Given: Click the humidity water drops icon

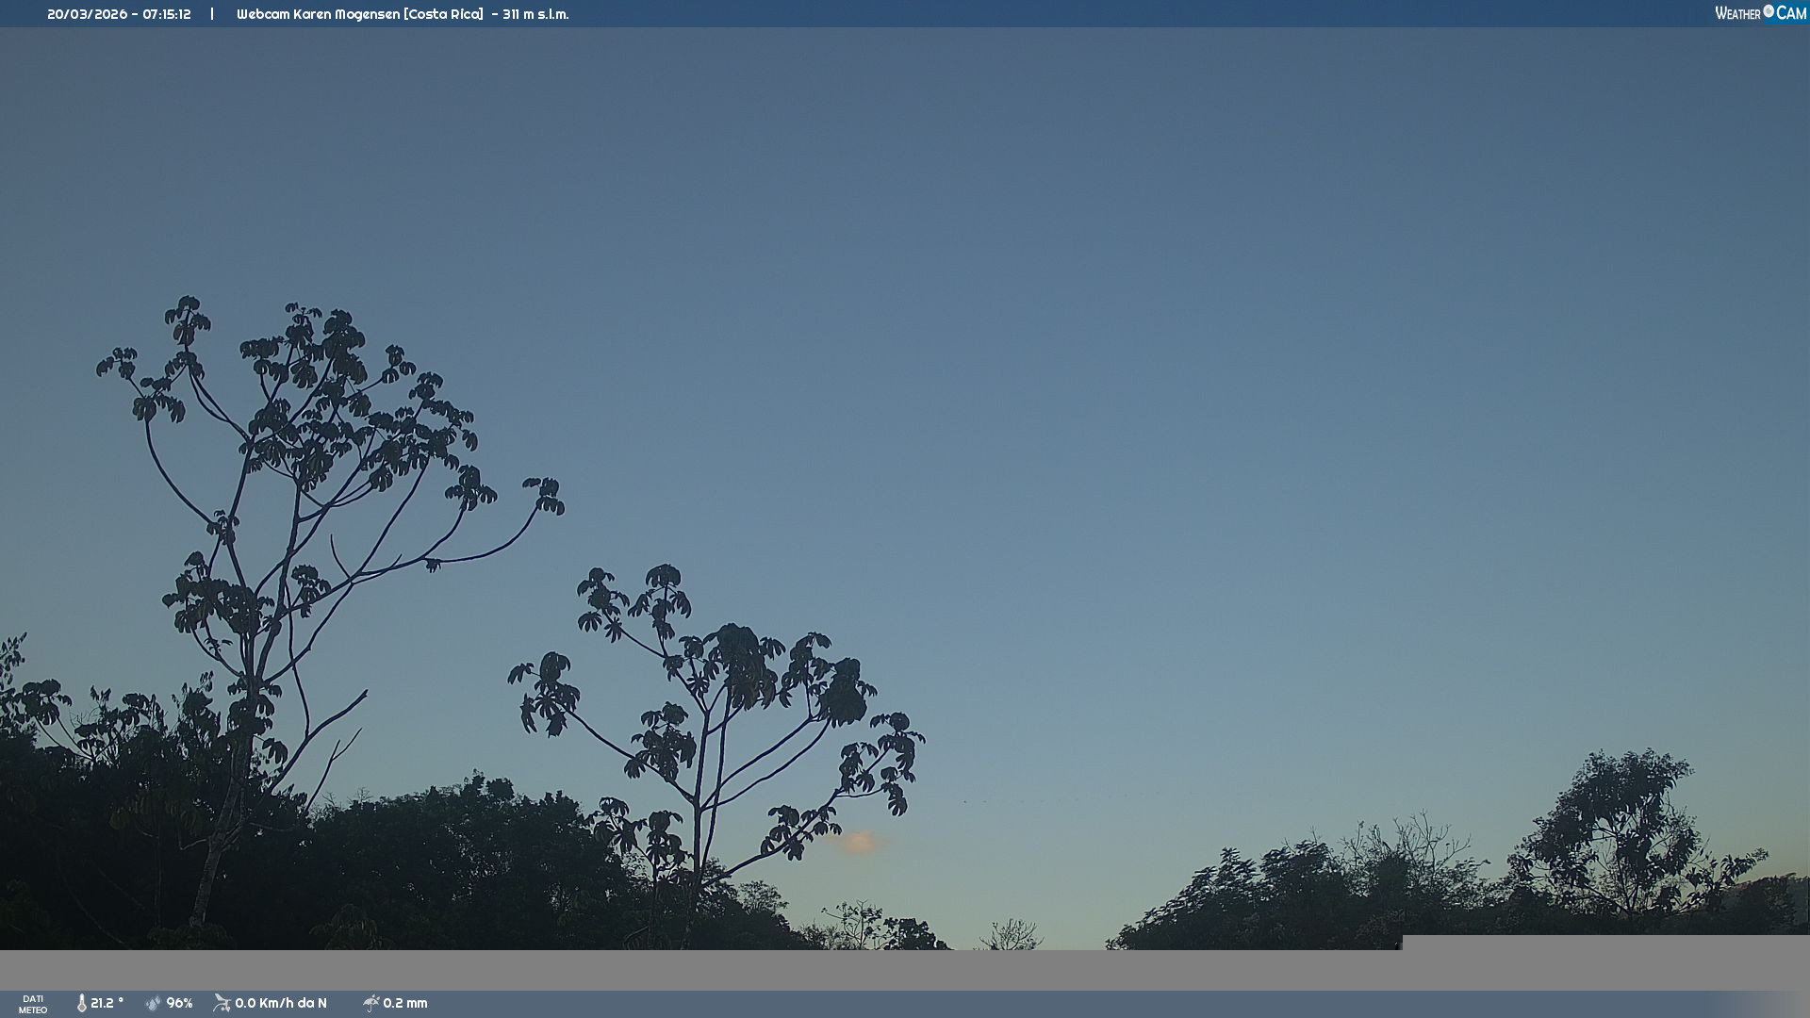Looking at the screenshot, I should (x=154, y=1004).
